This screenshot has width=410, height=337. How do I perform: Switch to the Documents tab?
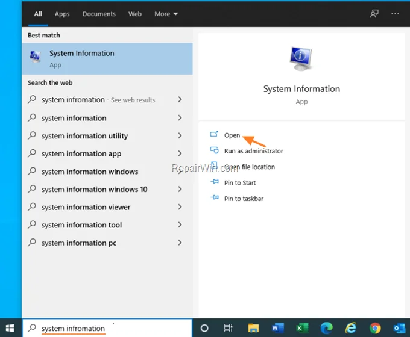tap(99, 14)
